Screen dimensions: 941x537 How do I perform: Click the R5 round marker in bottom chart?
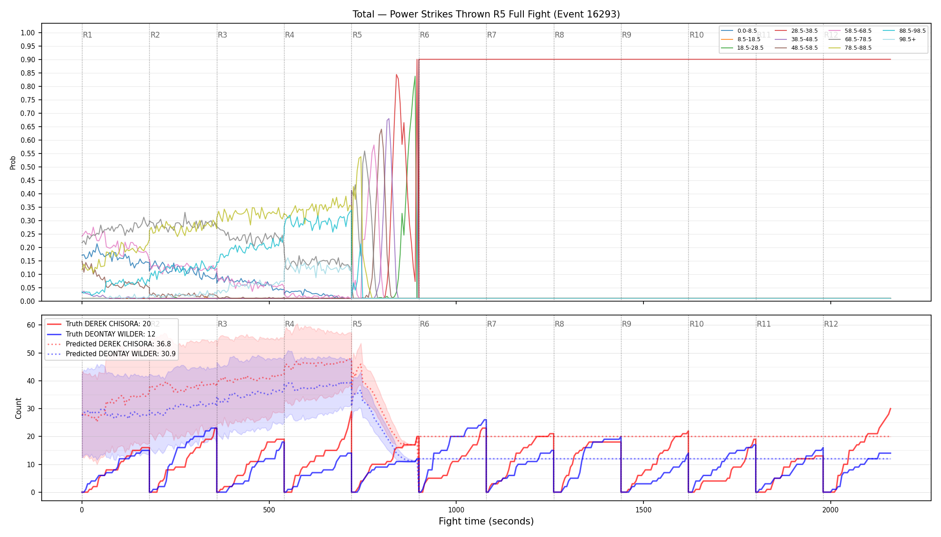click(357, 324)
